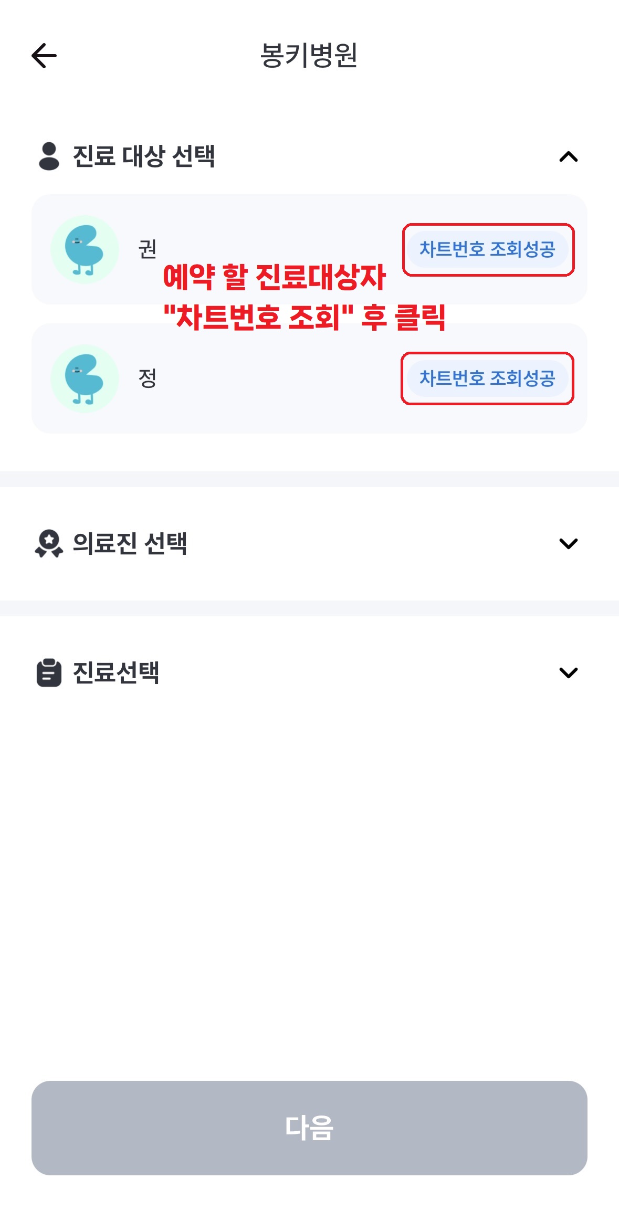
Task: Click the 봉키병원 page title
Action: 309,56
